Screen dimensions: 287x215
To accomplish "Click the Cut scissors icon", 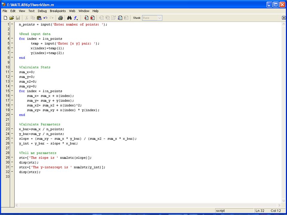I will tap(27, 18).
